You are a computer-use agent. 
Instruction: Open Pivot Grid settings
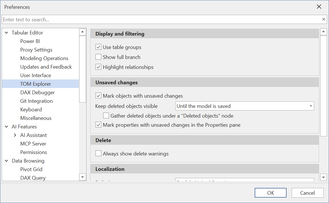click(x=31, y=169)
